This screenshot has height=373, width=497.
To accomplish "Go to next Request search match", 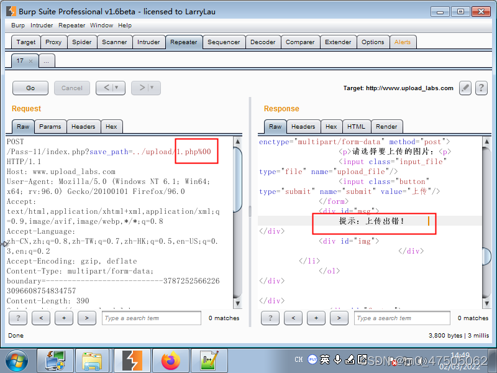I will 87,318.
